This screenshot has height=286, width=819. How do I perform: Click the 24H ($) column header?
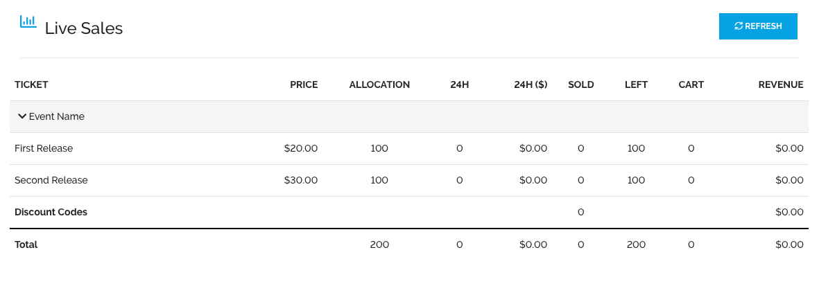[x=531, y=84]
